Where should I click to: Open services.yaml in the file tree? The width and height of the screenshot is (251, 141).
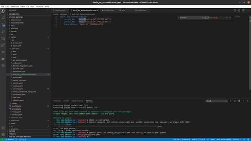[17, 115]
